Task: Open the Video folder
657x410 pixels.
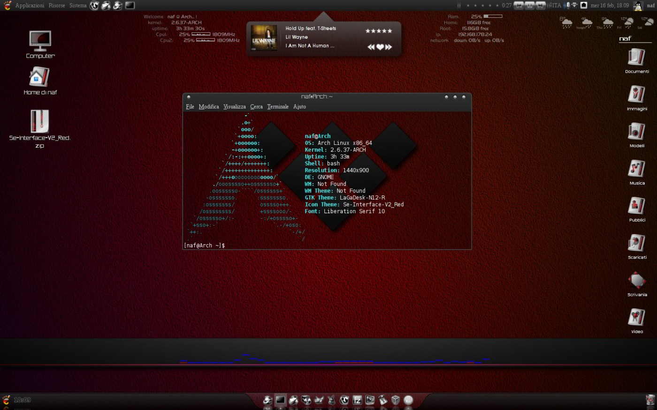Action: pos(637,321)
